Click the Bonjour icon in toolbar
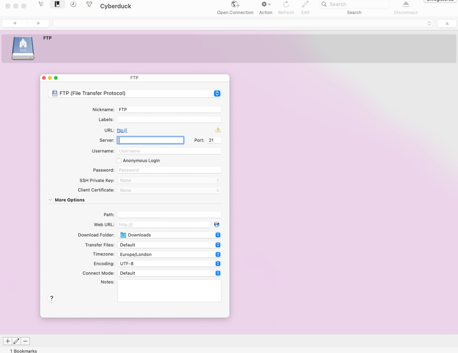 coord(89,4)
